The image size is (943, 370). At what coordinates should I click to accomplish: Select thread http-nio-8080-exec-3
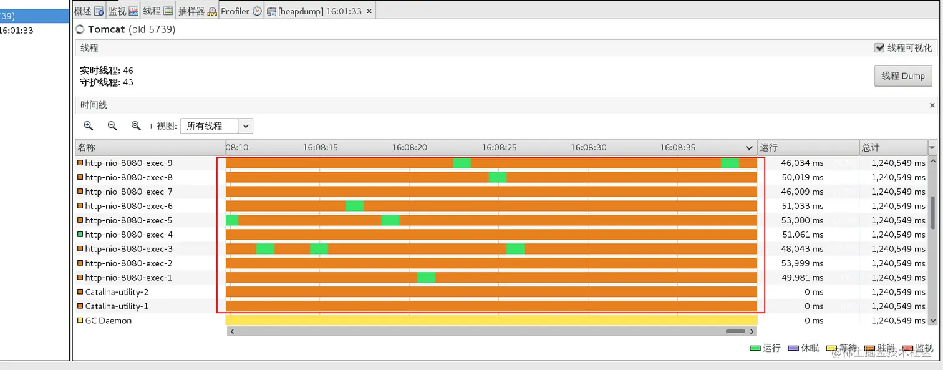point(128,249)
